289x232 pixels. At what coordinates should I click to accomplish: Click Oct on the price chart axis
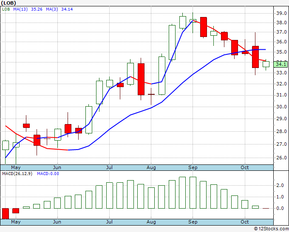point(245,167)
